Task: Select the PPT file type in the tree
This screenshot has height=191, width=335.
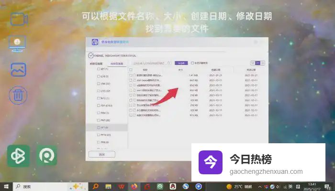Action: (104, 127)
